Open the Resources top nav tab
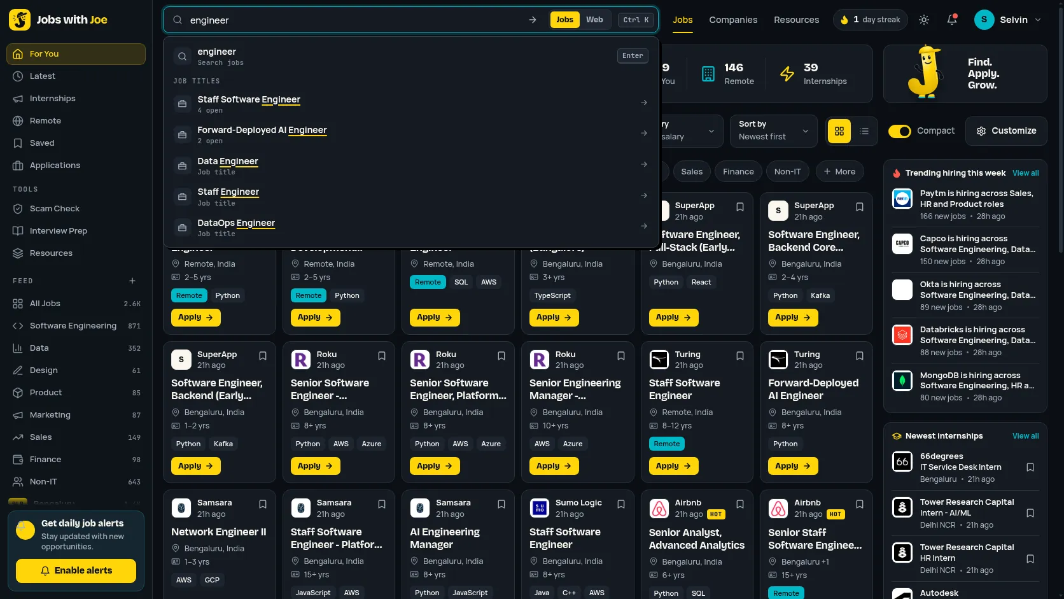 [796, 20]
